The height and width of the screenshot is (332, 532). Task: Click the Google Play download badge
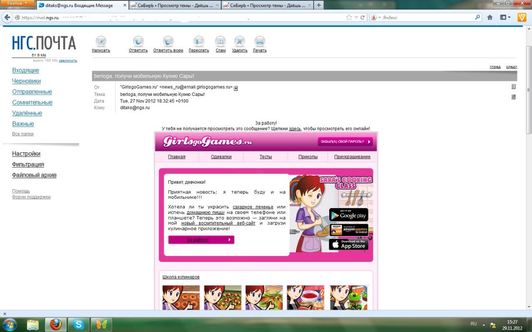pos(348,215)
